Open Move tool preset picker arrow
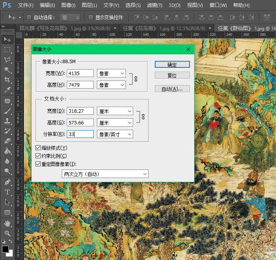276x260 pixels. [x=20, y=18]
